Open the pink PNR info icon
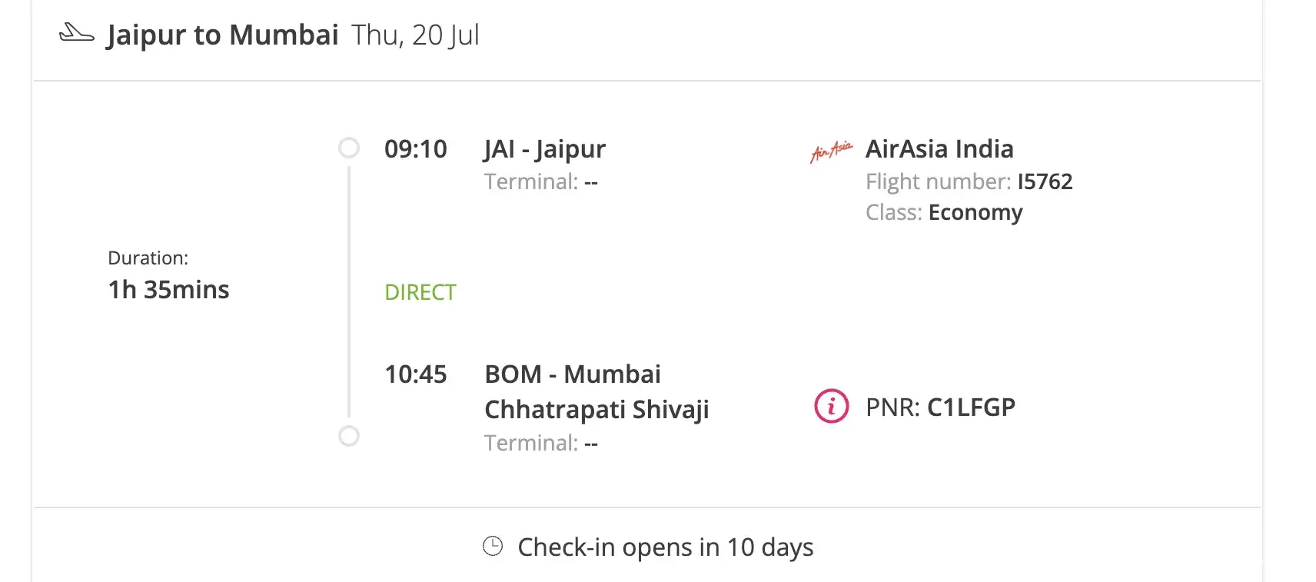Screen dimensions: 1316x582 (831, 406)
